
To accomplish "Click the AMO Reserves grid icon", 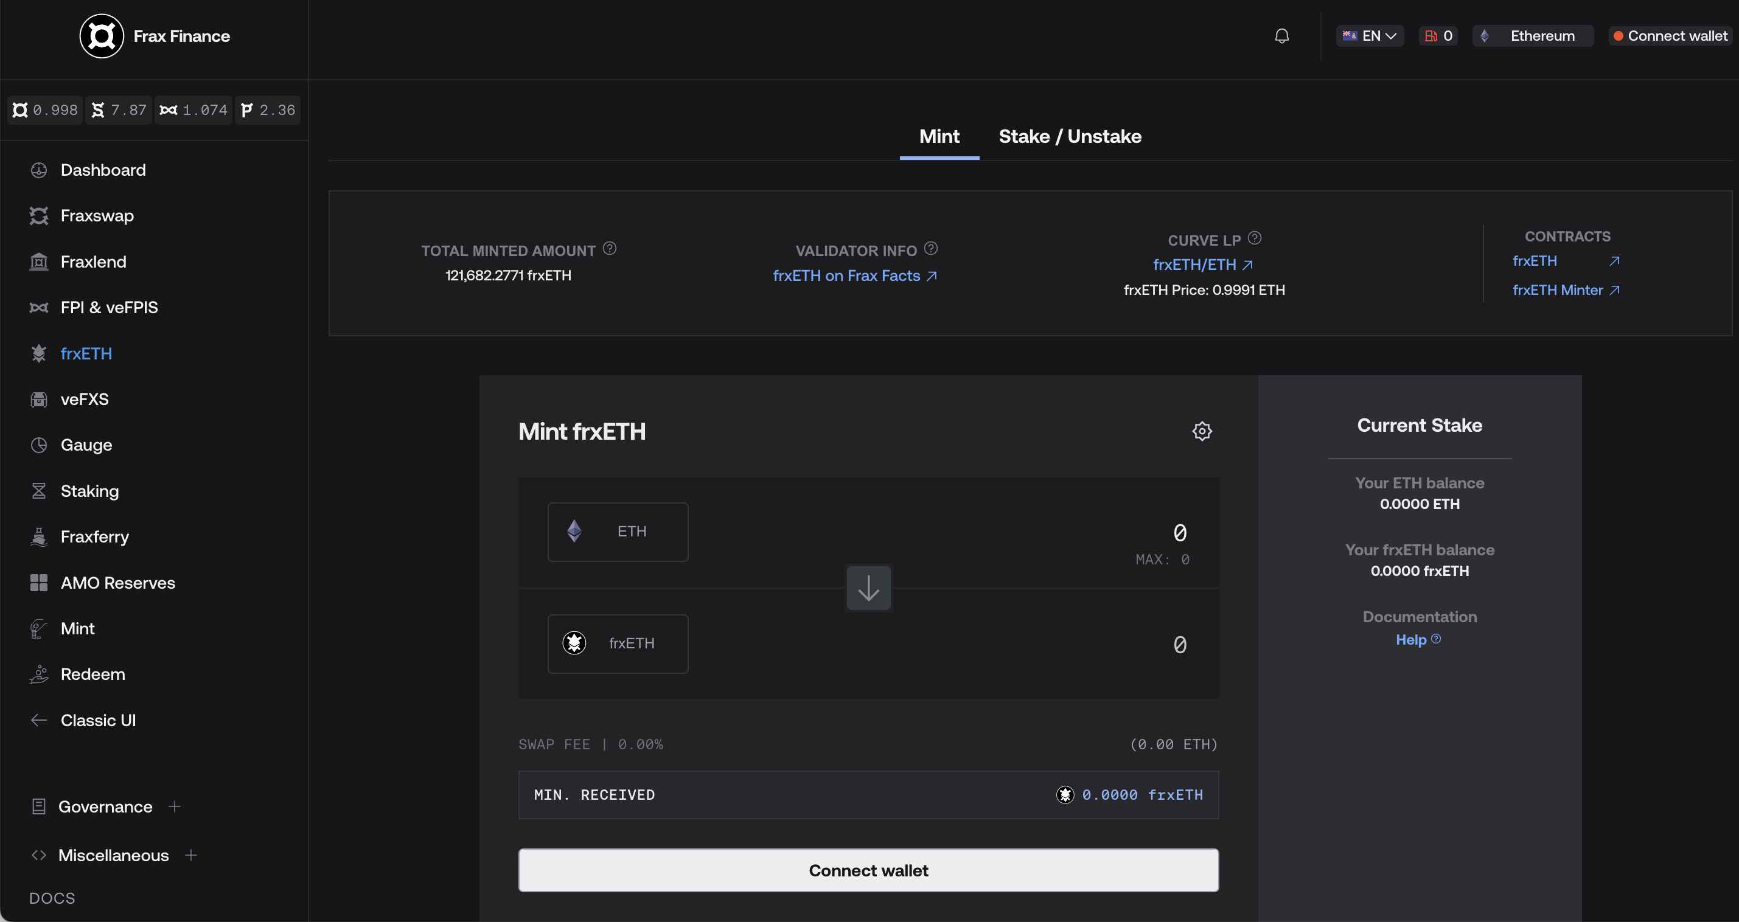I will click(x=38, y=583).
